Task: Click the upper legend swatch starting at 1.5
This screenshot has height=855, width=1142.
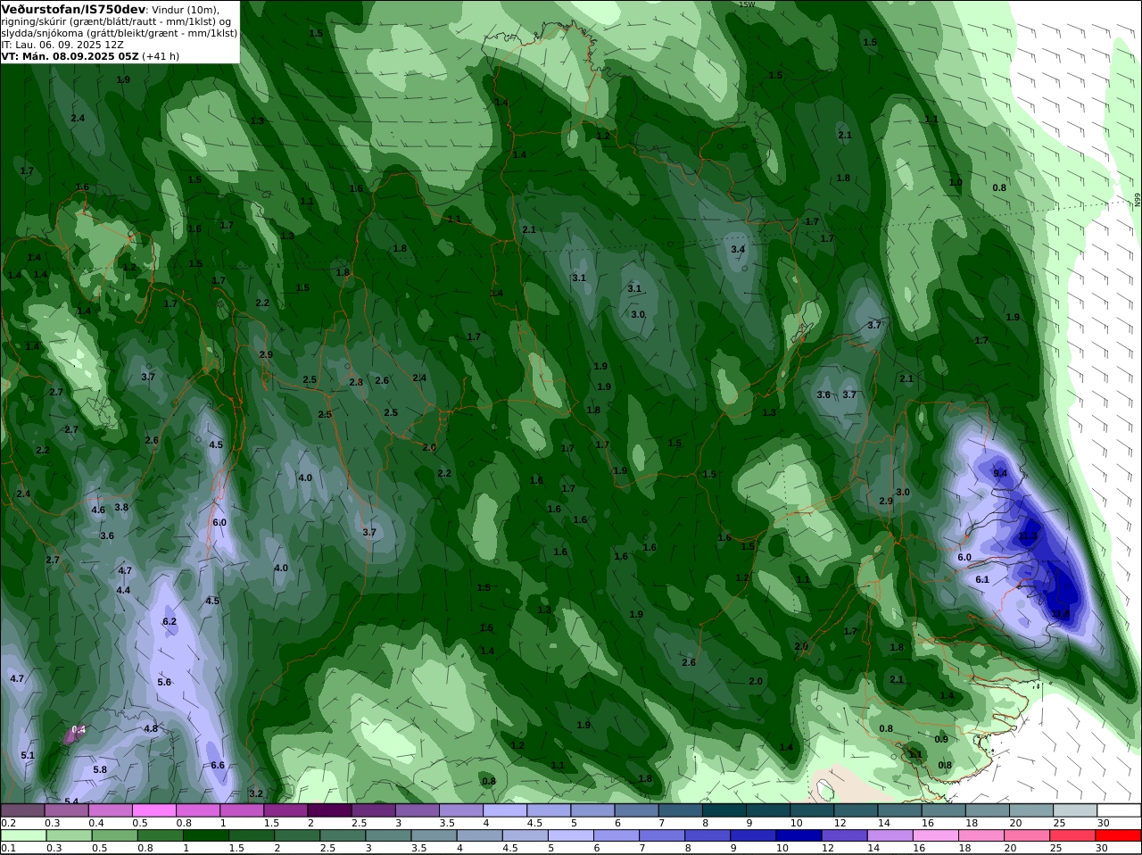Action: [285, 810]
